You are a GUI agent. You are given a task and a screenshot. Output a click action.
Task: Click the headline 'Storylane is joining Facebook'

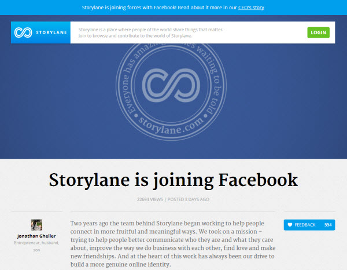tap(173, 180)
